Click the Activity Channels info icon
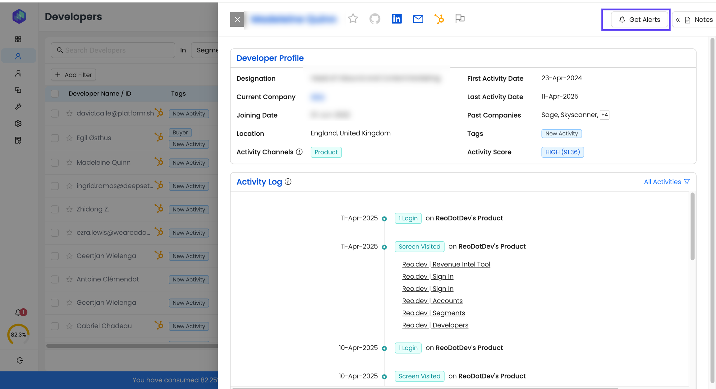Image resolution: width=716 pixels, height=389 pixels. tap(299, 152)
